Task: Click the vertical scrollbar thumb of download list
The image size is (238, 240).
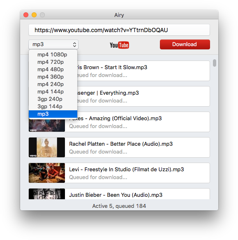Action: pyautogui.click(x=215, y=63)
